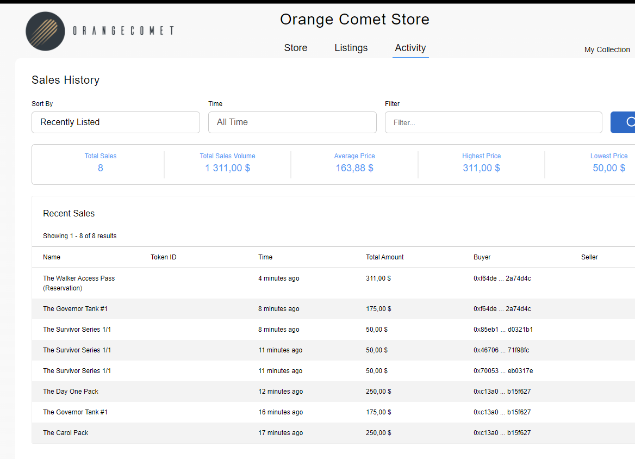The height and width of the screenshot is (459, 635).
Task: Open My Collection link
Action: click(x=607, y=49)
